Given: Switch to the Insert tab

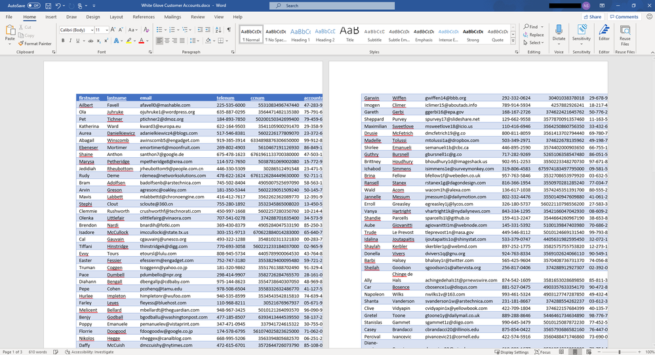Looking at the screenshot, I should (50, 17).
